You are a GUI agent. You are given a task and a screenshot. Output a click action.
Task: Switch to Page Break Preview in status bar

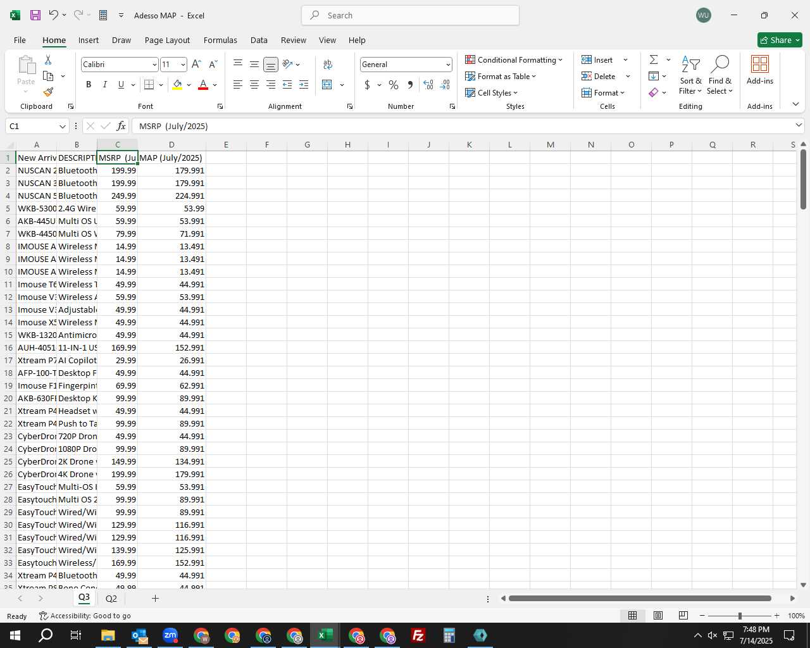tap(683, 616)
